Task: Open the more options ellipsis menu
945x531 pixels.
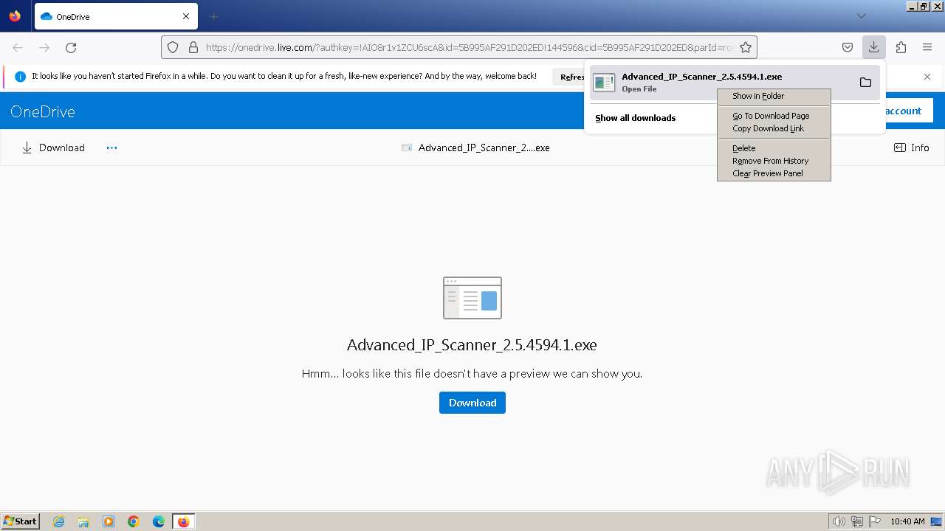Action: [x=111, y=147]
